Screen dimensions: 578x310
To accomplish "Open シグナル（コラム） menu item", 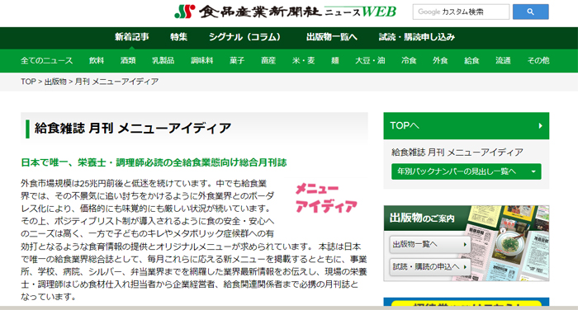I will pos(244,37).
